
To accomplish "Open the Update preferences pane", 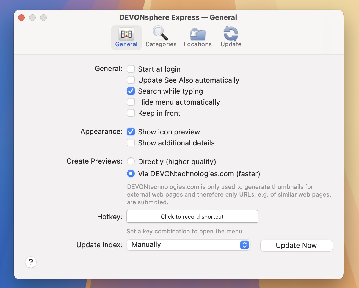I will [231, 37].
